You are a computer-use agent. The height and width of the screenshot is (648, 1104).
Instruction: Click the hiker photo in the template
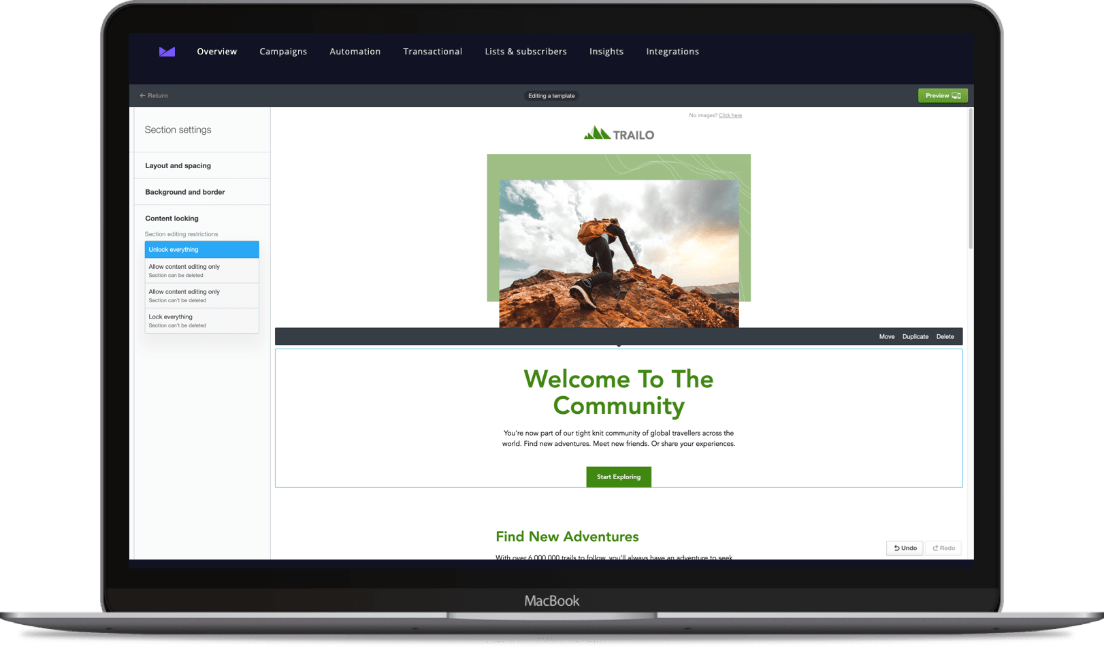pyautogui.click(x=618, y=252)
